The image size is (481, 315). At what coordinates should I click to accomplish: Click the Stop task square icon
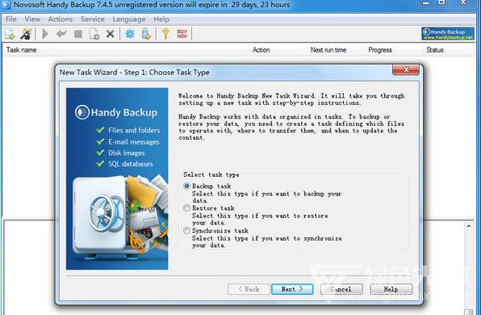tap(78, 34)
